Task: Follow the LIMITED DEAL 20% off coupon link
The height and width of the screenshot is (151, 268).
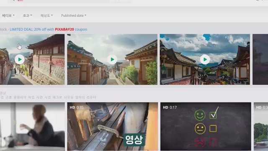Action: 49,29
